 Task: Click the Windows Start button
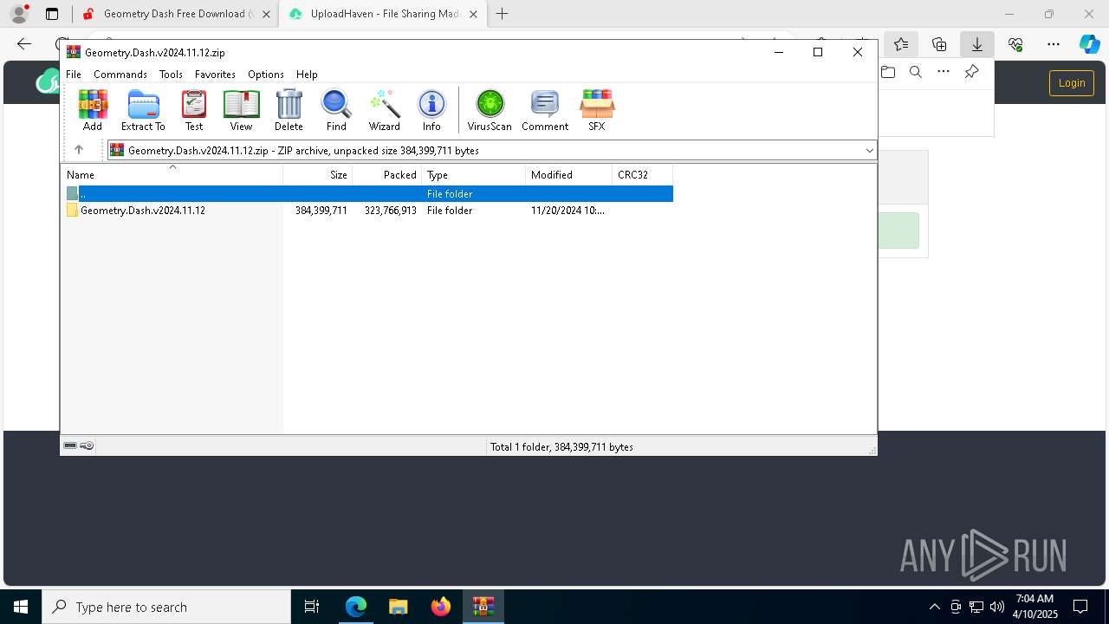(21, 607)
